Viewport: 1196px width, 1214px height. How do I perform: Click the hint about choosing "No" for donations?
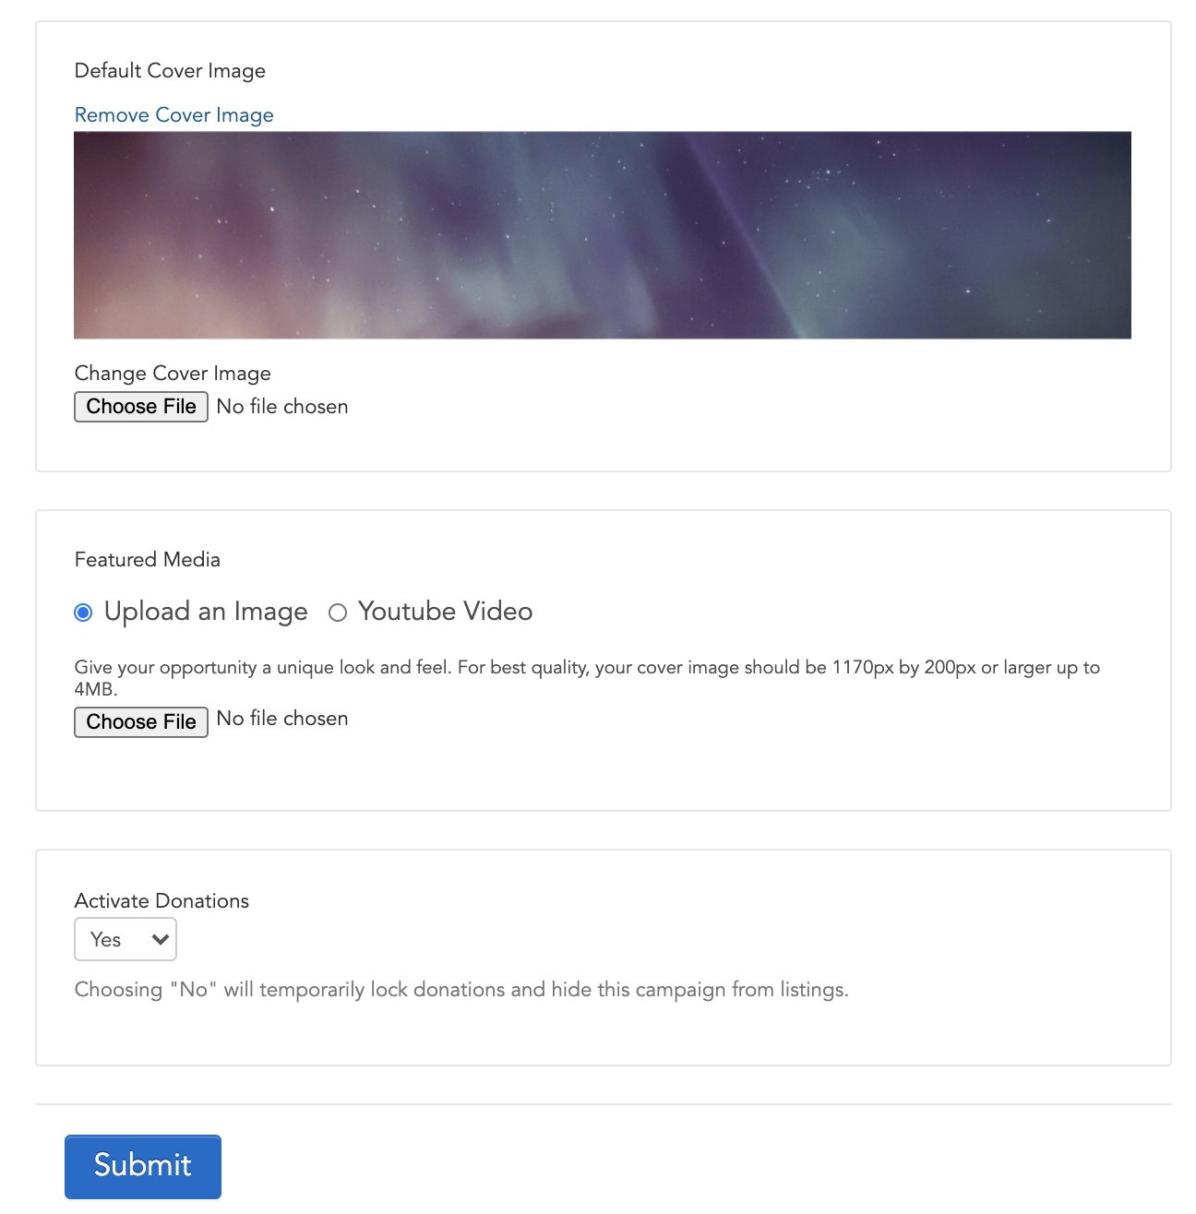click(x=461, y=990)
